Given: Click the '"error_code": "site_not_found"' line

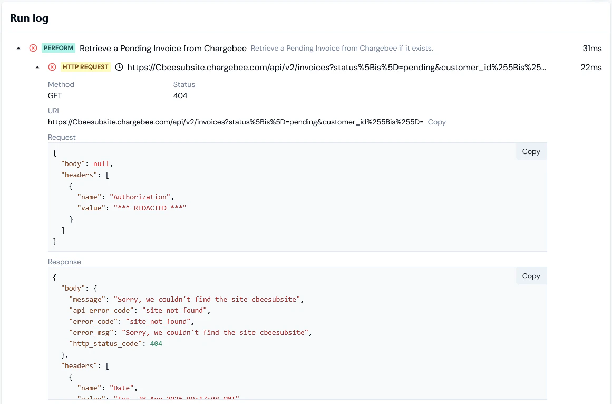Looking at the screenshot, I should click(132, 322).
